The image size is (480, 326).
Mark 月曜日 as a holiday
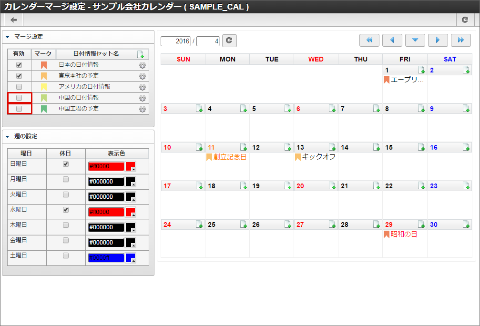click(x=66, y=180)
